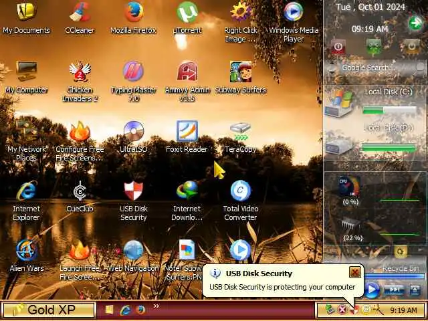Click the USB Disk Security tray icon

354,310
